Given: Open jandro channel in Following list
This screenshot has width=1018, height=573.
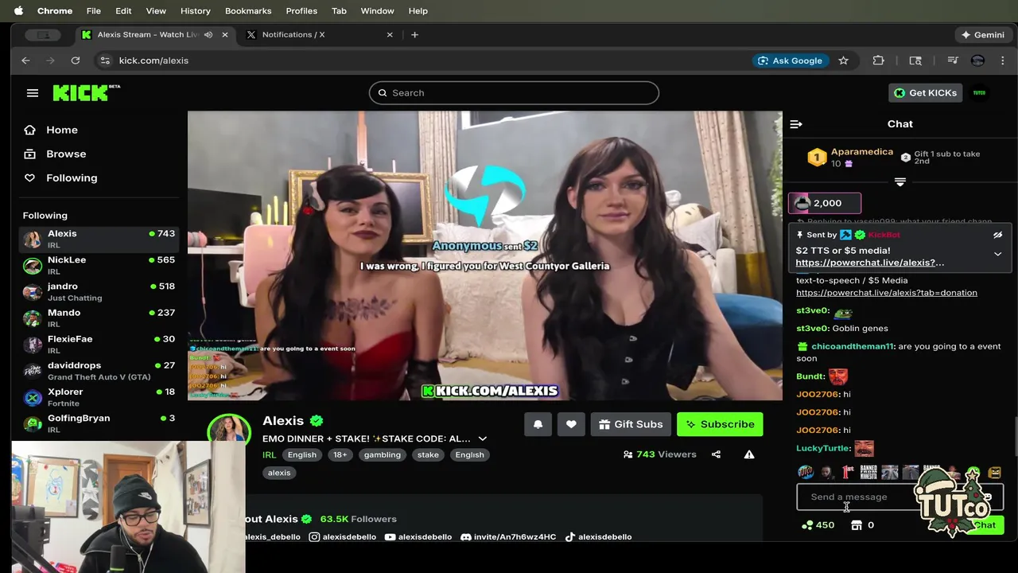Looking at the screenshot, I should point(99,291).
